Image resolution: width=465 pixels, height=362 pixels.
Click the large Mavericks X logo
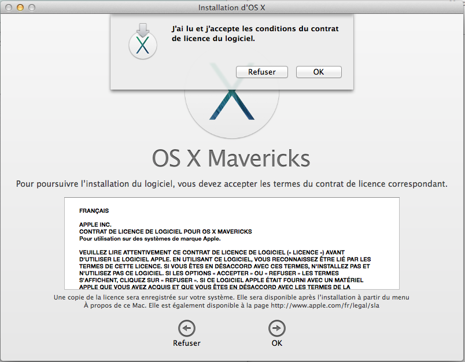coord(231,107)
